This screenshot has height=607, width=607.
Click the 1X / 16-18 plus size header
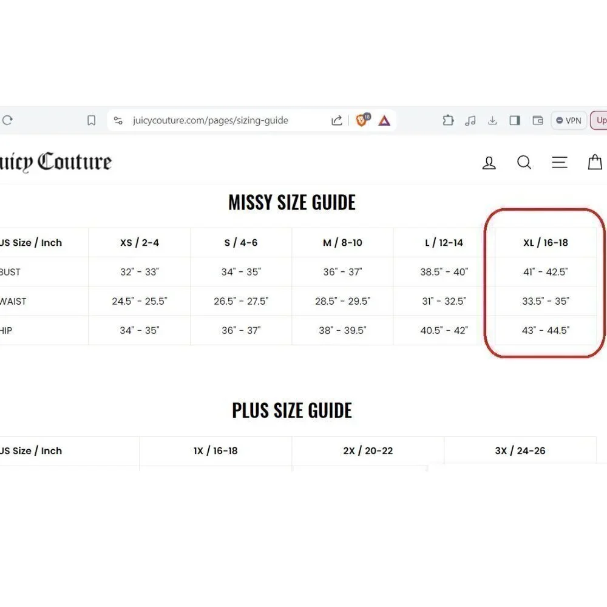pos(215,451)
